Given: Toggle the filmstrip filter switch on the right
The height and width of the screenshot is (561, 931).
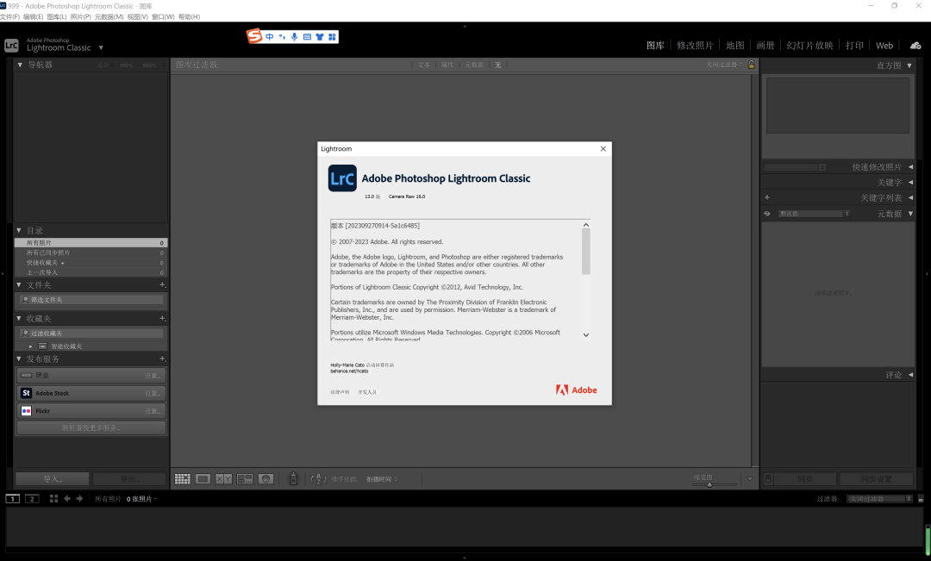Looking at the screenshot, I should (921, 499).
